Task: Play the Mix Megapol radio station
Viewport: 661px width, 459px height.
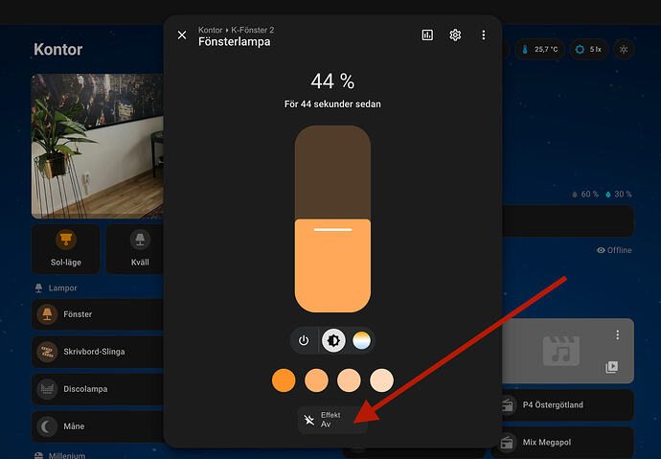Action: click(562, 443)
